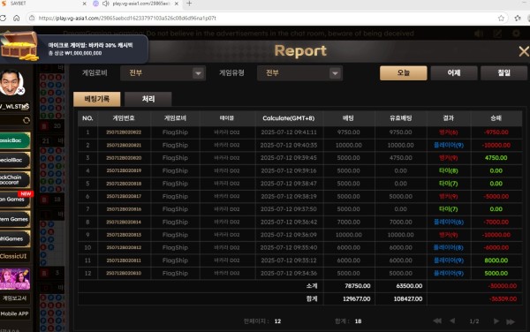Open Item Games category
Viewport: 530px width, 332px height.
click(x=14, y=219)
